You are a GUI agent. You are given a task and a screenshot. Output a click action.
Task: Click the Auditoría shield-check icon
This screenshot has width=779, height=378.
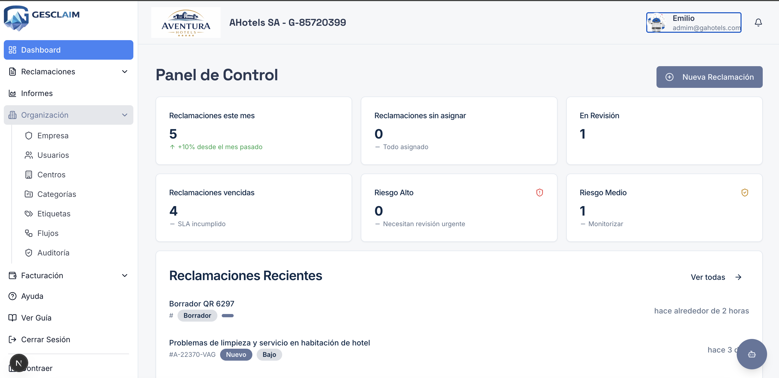(29, 252)
